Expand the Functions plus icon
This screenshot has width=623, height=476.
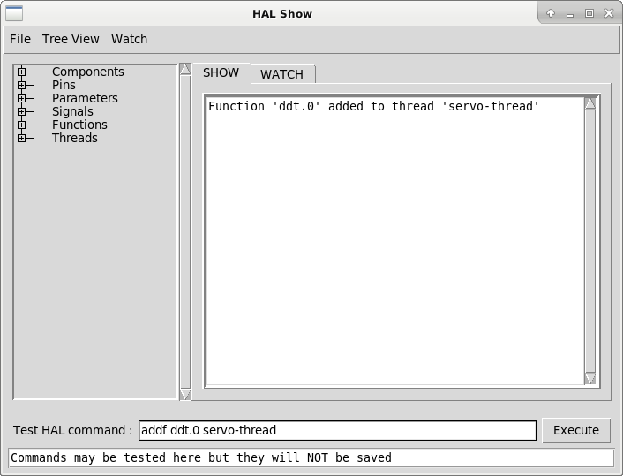(21, 125)
